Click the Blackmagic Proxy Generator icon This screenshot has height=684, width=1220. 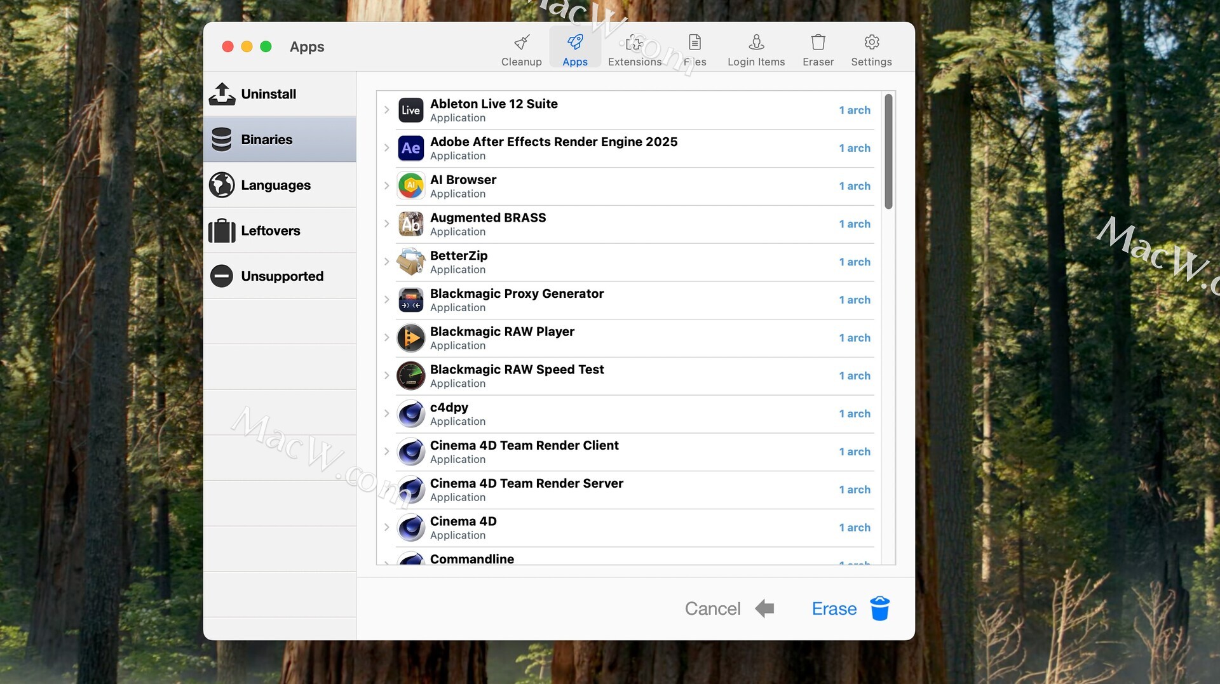411,300
